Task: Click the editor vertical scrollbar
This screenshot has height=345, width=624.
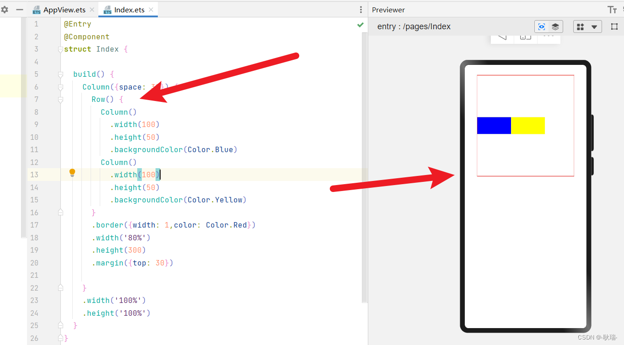Action: (365, 167)
